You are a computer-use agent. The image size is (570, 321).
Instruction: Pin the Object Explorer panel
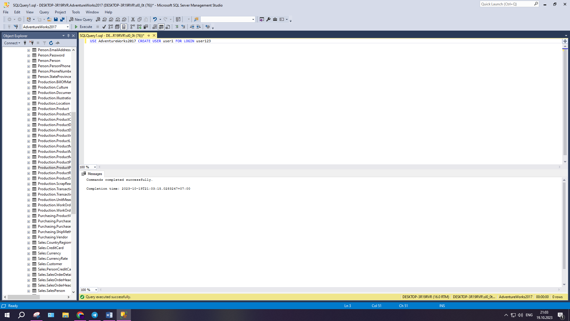[x=68, y=36]
